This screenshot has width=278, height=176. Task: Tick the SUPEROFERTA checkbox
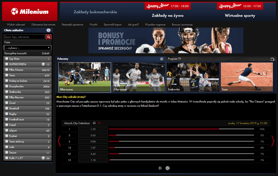(x=7, y=64)
